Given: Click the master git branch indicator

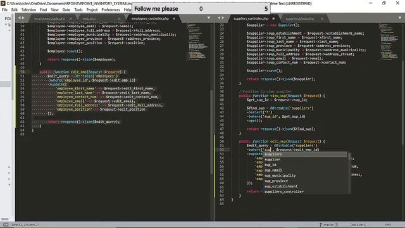Looking at the screenshot, I should [x=328, y=225].
